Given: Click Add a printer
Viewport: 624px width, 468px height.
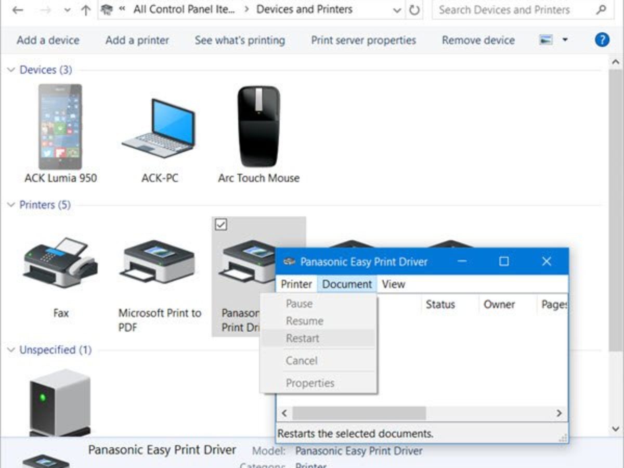Looking at the screenshot, I should [137, 40].
